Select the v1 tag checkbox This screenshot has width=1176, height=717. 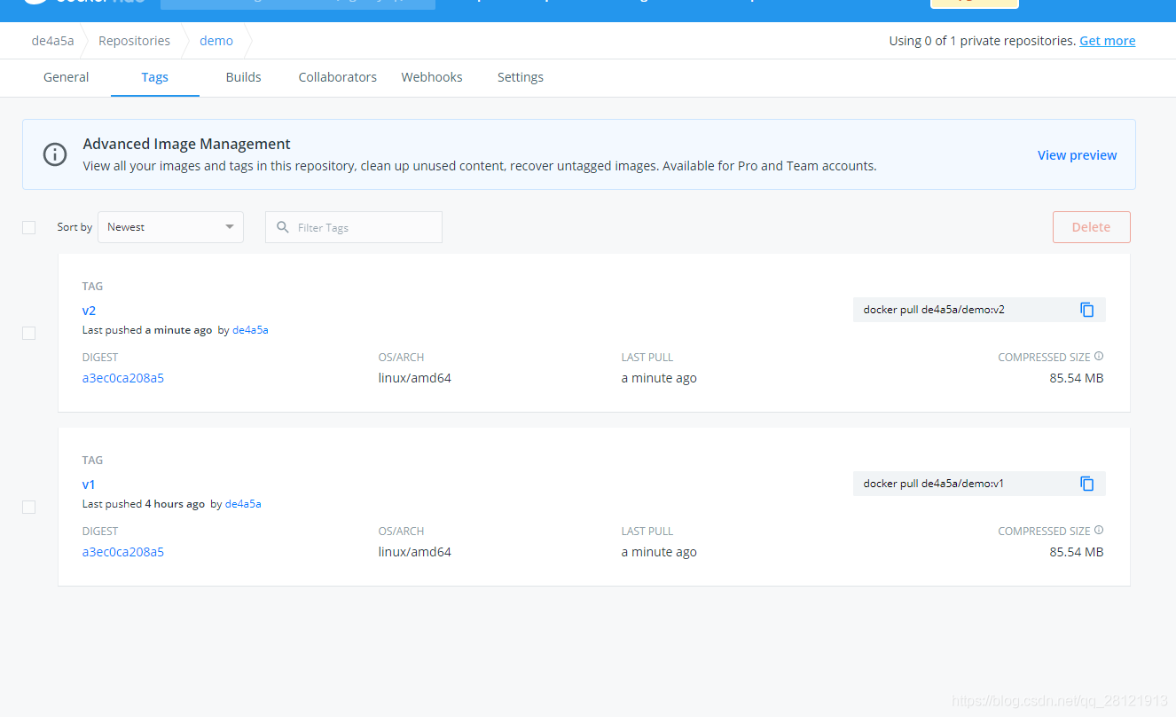[x=28, y=507]
